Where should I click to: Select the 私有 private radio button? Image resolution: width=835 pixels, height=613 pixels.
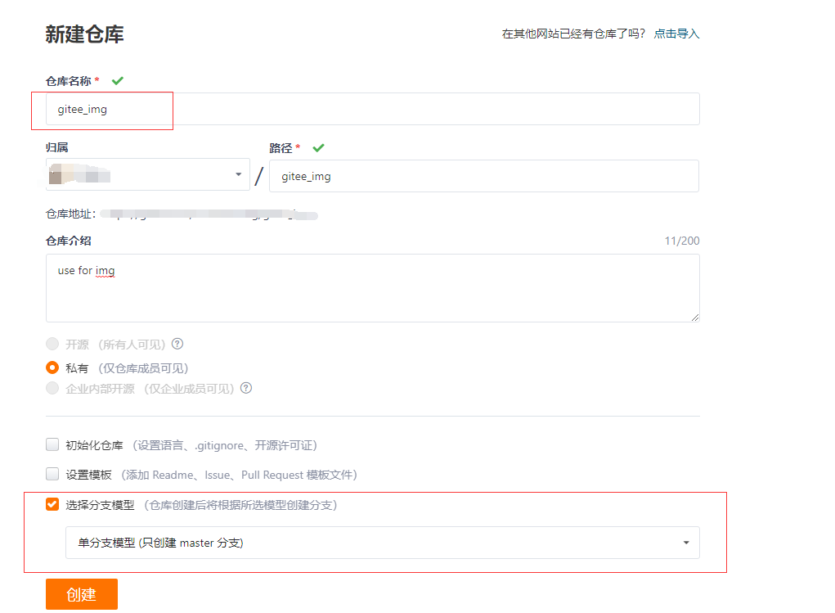point(52,367)
